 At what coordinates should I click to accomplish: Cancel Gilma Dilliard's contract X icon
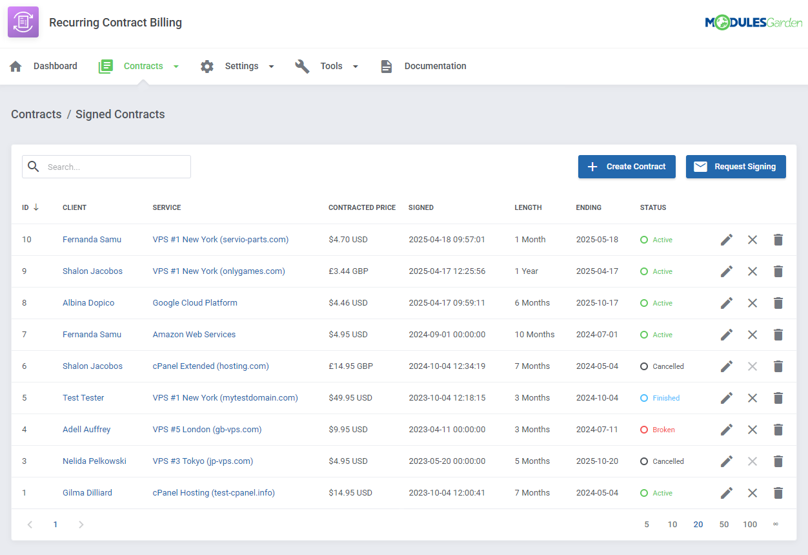(752, 493)
